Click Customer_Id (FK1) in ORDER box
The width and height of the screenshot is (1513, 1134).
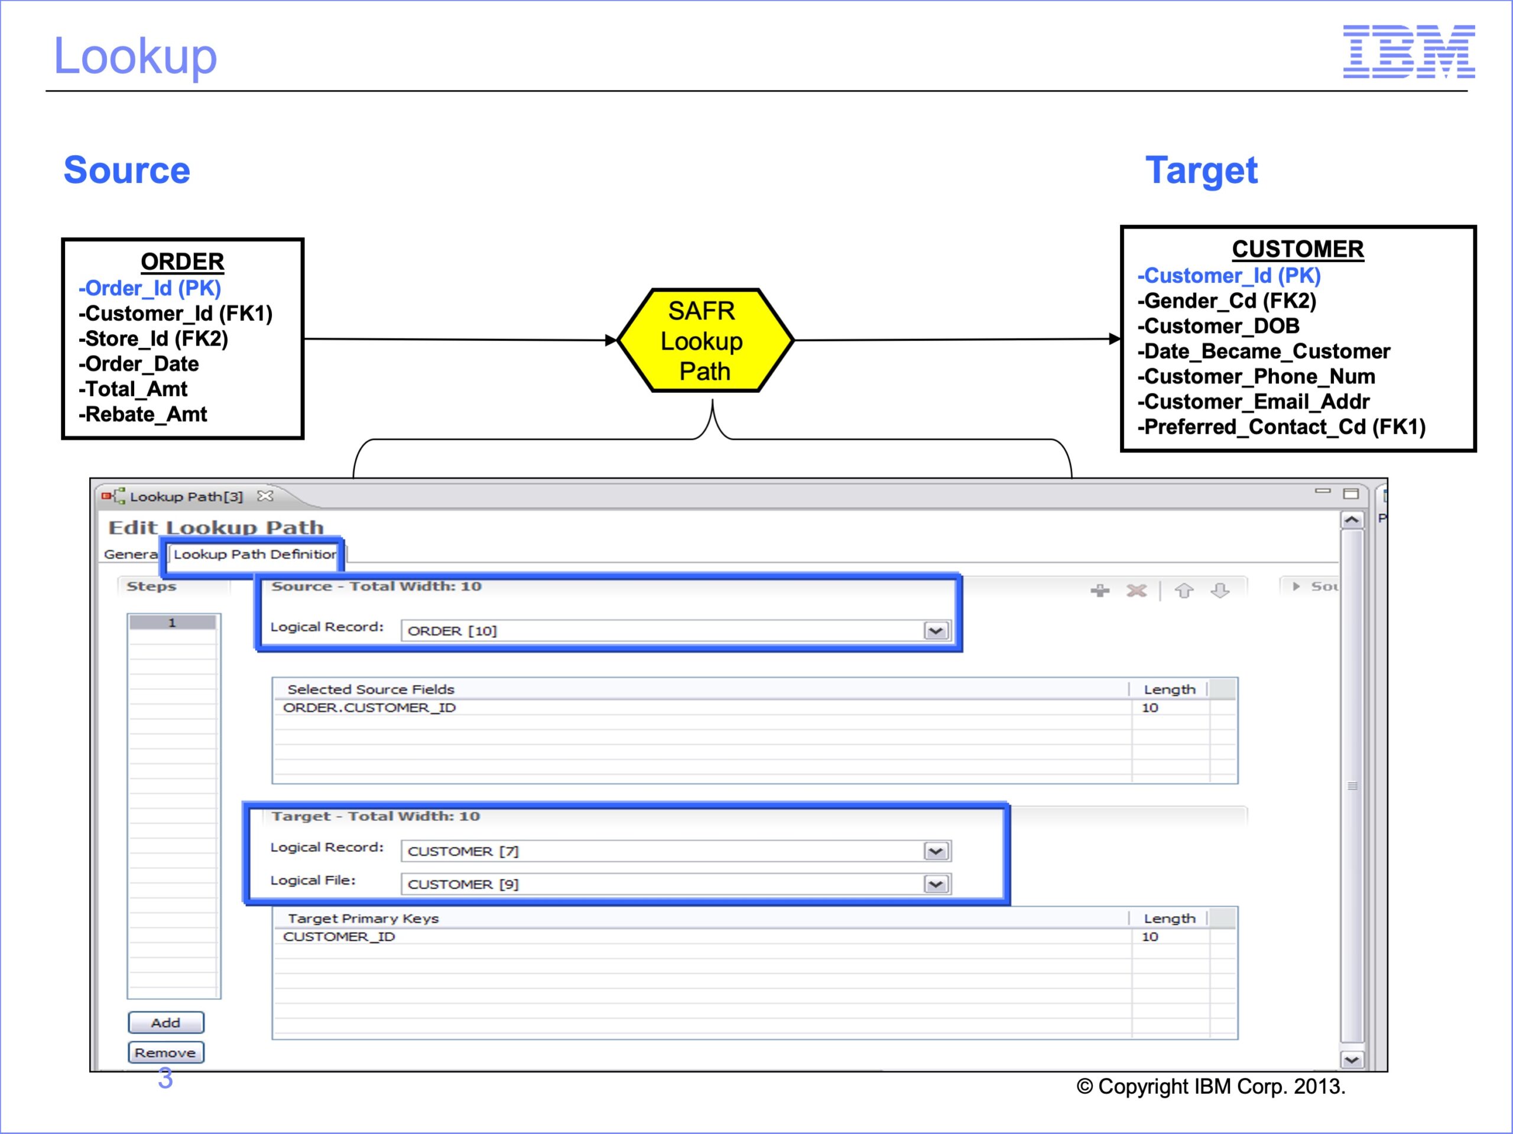pos(176,314)
